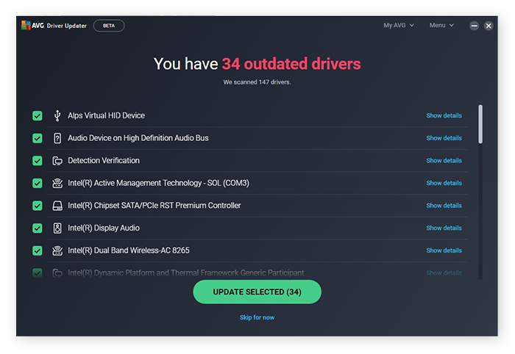Click the Detection Verification device icon
This screenshot has height=354, width=515.
(57, 161)
